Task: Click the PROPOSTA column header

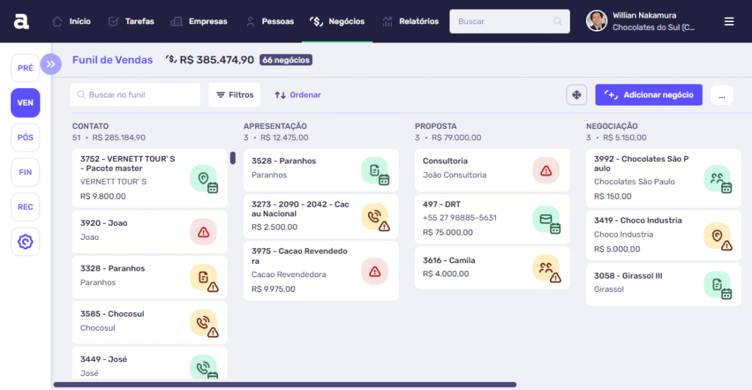Action: [x=435, y=126]
